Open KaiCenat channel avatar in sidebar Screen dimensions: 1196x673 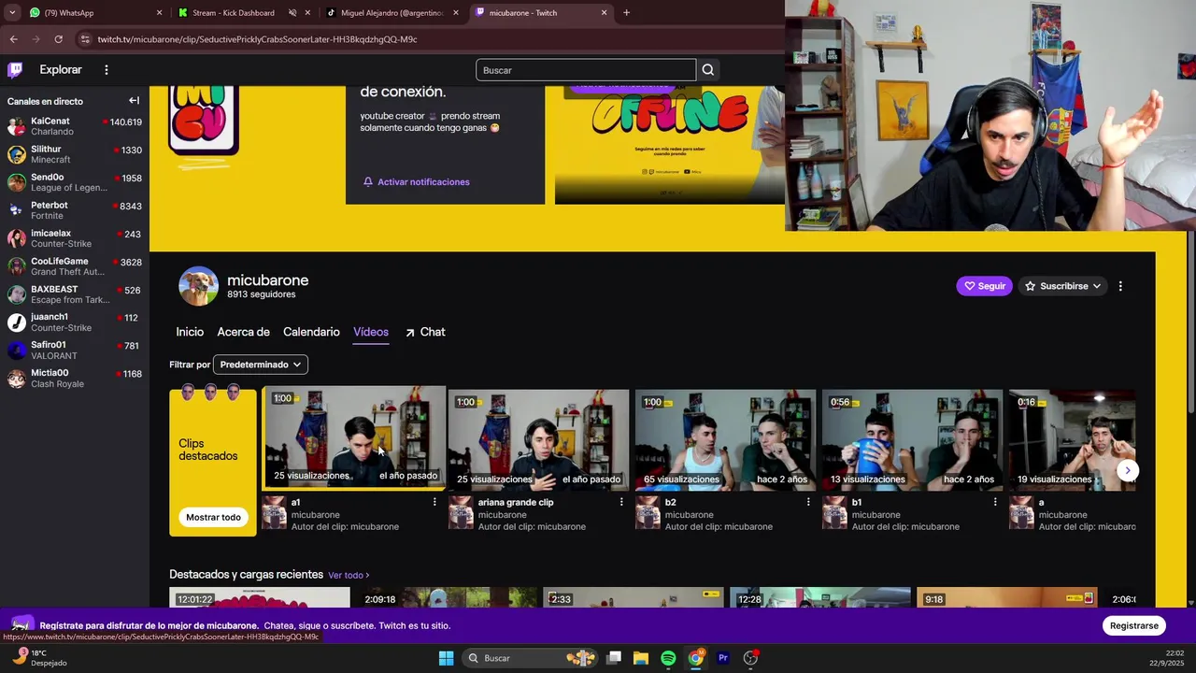[x=16, y=126]
